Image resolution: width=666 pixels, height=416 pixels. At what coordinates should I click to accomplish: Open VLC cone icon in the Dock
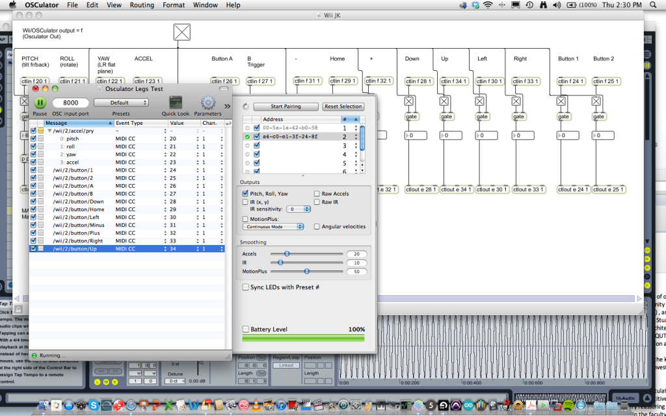point(256,406)
